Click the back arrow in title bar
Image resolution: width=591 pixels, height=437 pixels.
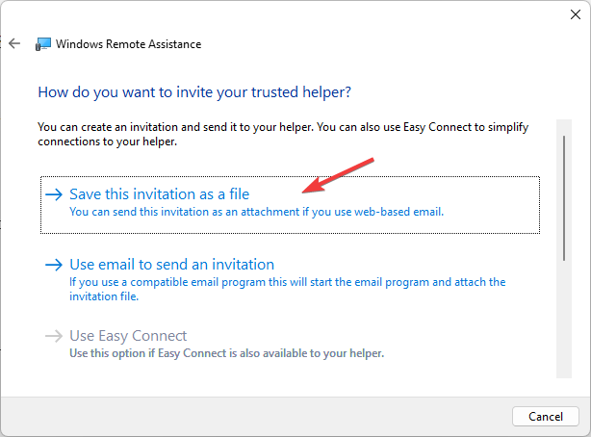pos(13,43)
